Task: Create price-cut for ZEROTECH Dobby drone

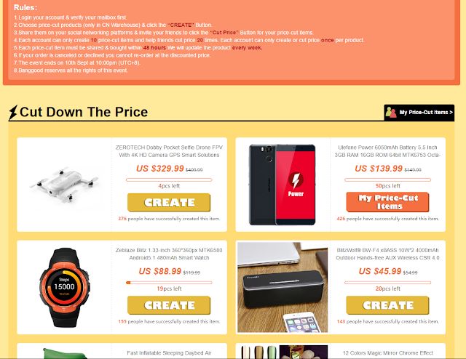Action: click(x=169, y=202)
